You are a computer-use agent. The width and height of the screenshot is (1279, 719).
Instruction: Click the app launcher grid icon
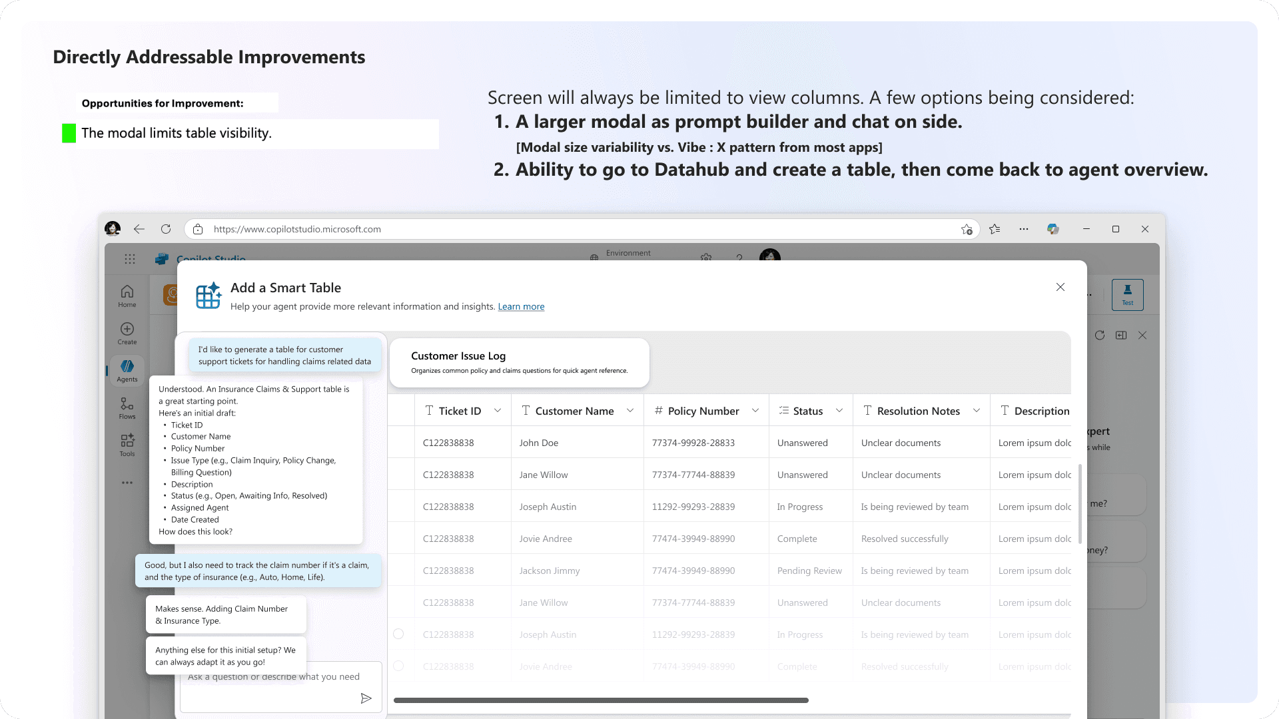130,259
